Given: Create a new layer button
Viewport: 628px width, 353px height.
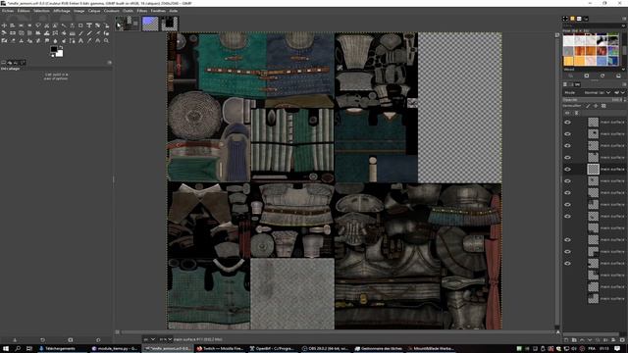Looking at the screenshot, I should (x=566, y=340).
